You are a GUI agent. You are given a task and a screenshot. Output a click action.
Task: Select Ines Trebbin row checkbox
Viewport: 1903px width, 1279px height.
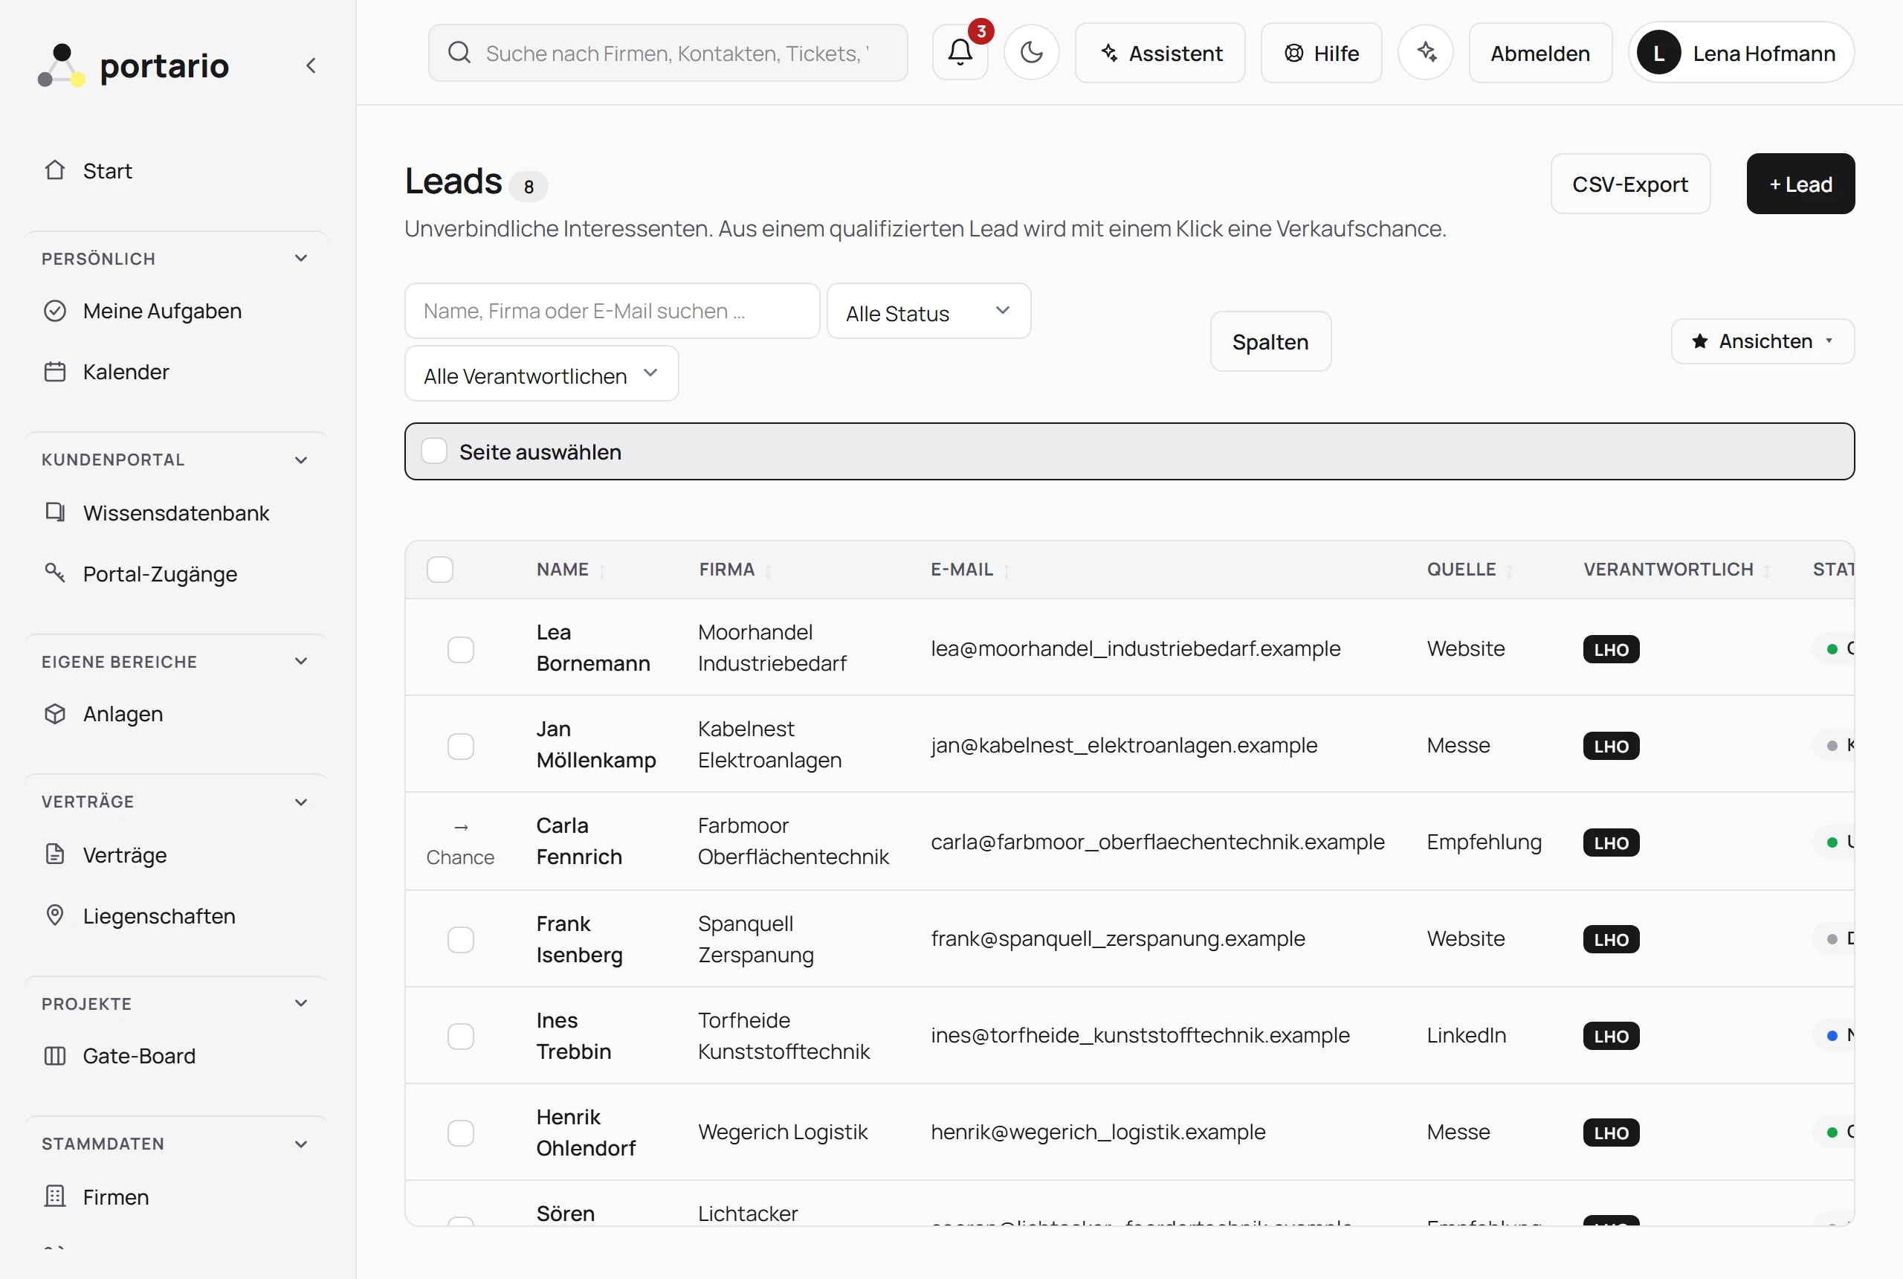[x=461, y=1036]
